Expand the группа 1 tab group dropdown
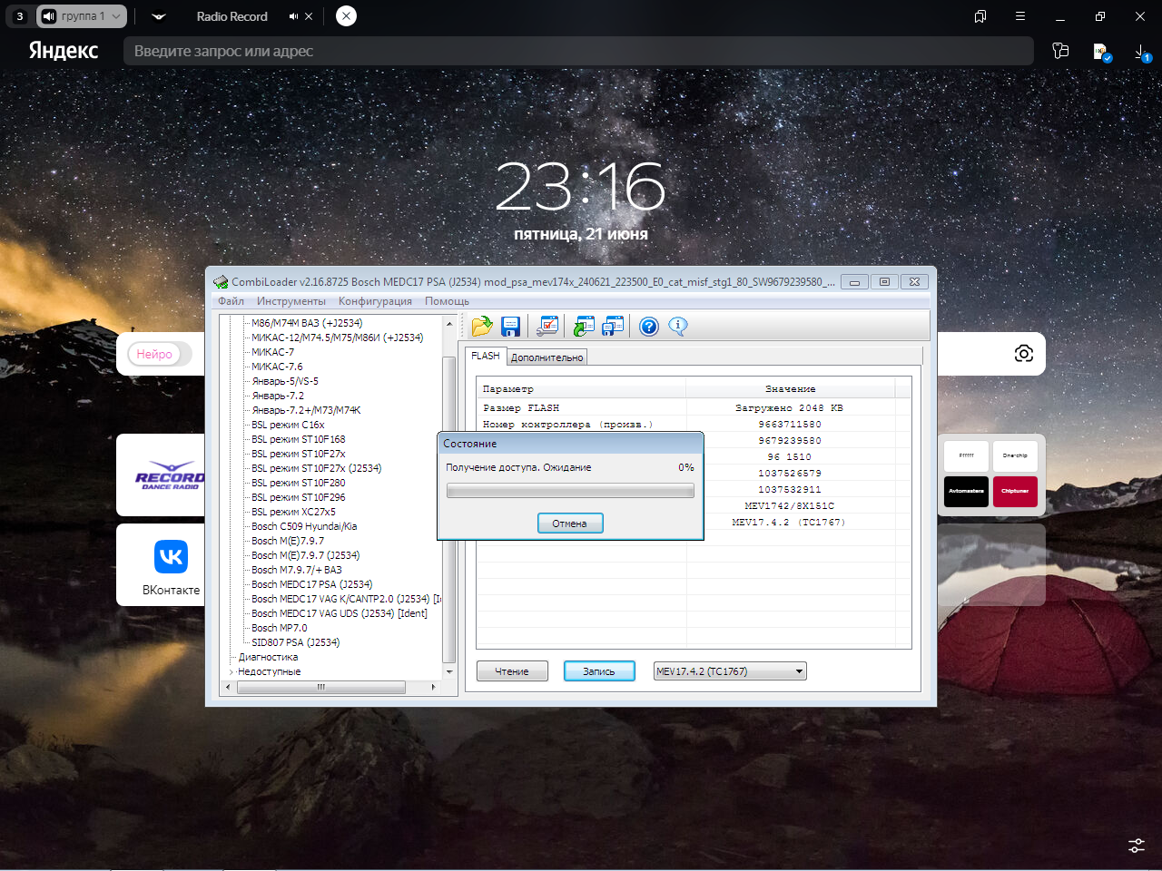This screenshot has height=871, width=1162. pyautogui.click(x=116, y=16)
